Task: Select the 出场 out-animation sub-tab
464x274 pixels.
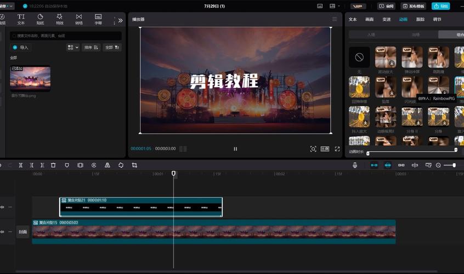Action: [x=416, y=35]
